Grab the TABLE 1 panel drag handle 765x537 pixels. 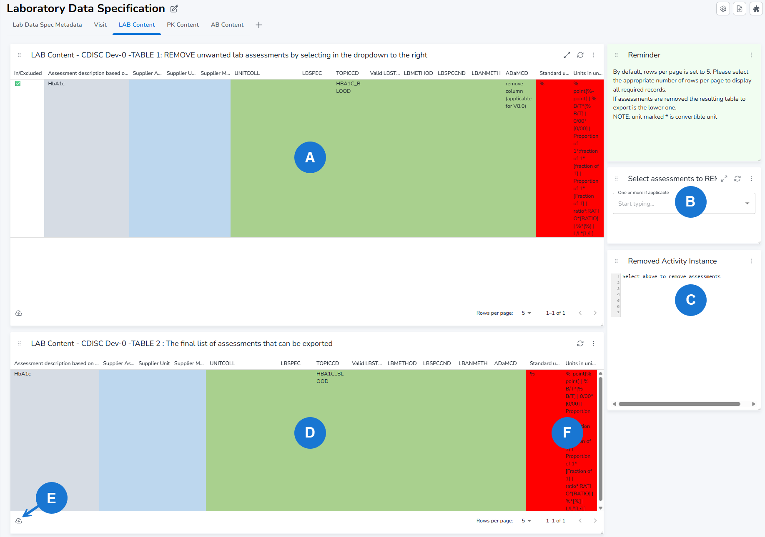pos(19,55)
